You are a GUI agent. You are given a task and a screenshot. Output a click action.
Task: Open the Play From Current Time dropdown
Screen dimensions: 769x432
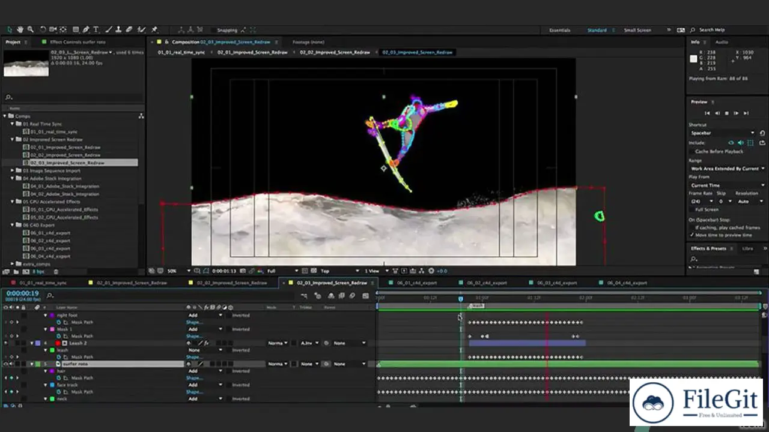point(727,185)
